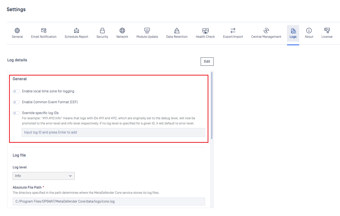Click the Health Check monitor icon
340x216 pixels.
[205, 31]
